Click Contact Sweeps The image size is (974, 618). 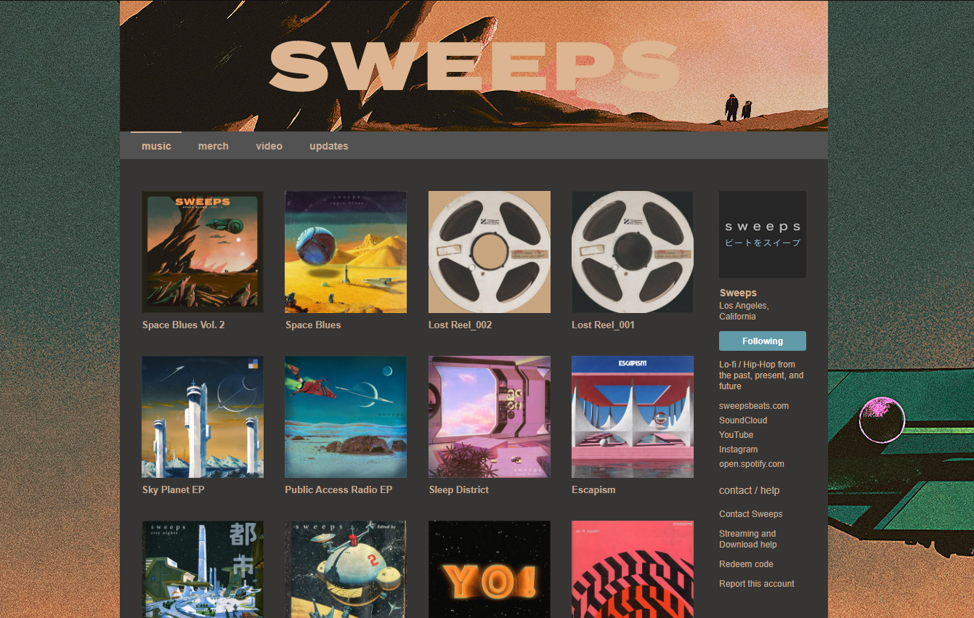pyautogui.click(x=751, y=514)
